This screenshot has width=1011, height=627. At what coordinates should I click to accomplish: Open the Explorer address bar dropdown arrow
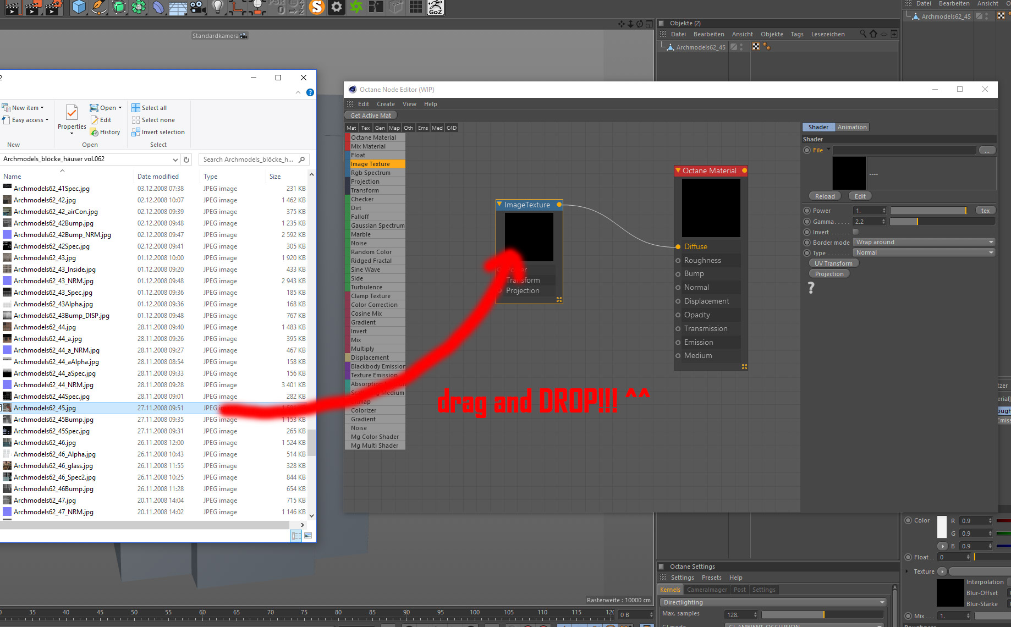[175, 159]
